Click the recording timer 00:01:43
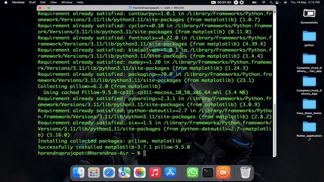324x182 pixels. tap(224, 3)
